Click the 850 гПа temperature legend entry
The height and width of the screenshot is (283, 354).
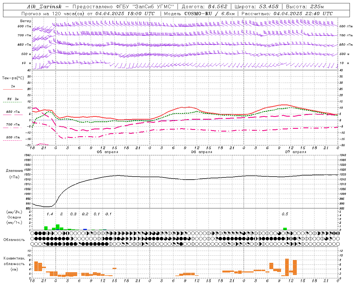[x=13, y=112]
